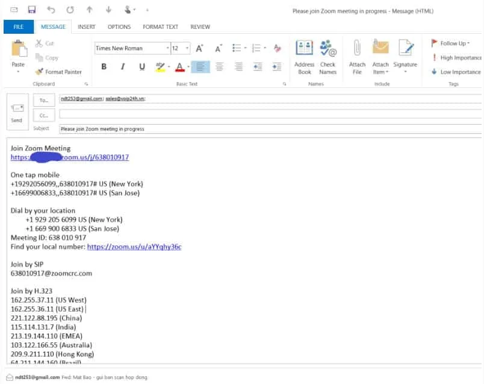Expand the Clipboard group dialog launcher
484x384 pixels.
tap(87, 84)
